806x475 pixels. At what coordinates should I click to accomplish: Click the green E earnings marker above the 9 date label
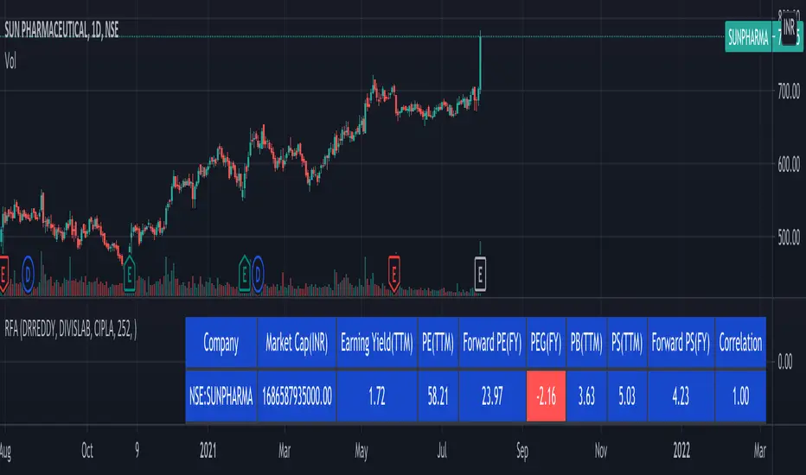coord(130,275)
